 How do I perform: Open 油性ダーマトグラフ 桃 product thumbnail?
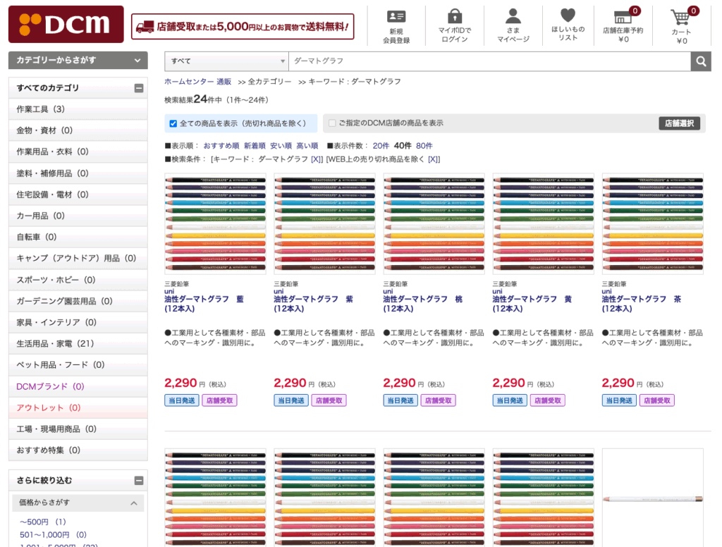(x=434, y=223)
